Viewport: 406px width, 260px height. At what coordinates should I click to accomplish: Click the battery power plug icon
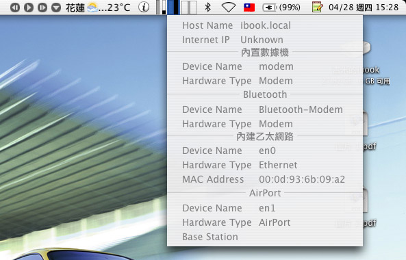click(270, 8)
